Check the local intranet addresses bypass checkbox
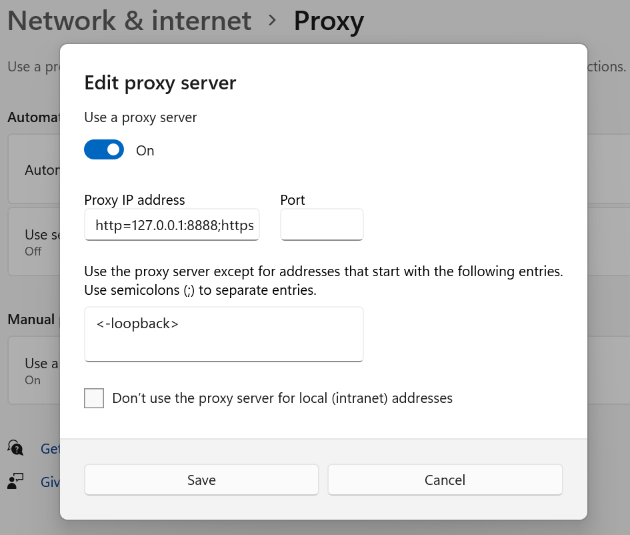 (x=94, y=399)
